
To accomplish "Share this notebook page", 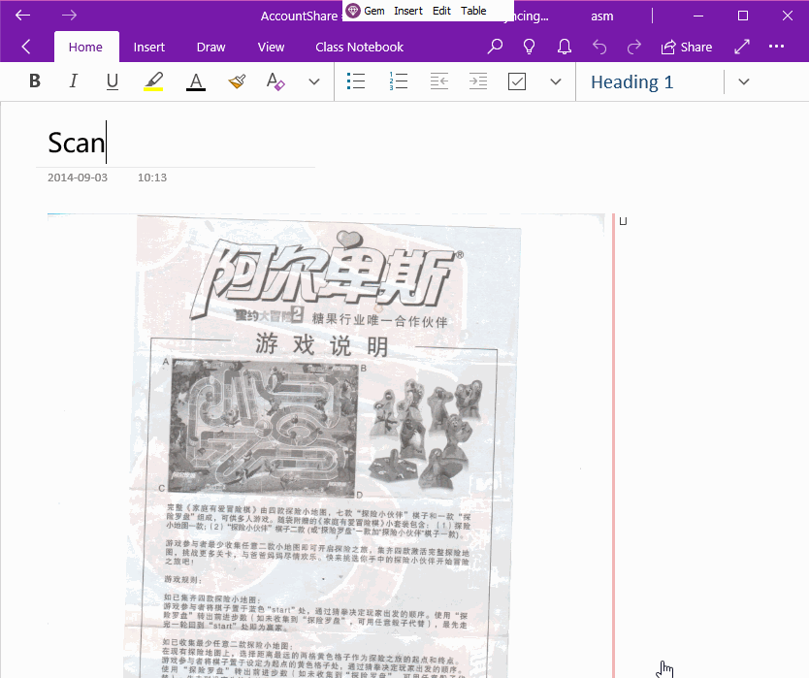I will click(686, 47).
